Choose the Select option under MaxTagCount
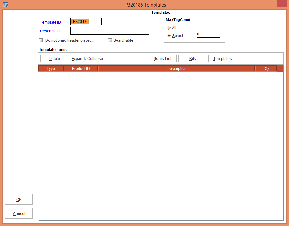The image size is (289, 226). (x=169, y=35)
